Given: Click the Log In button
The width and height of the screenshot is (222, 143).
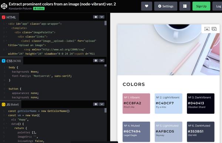Looking at the screenshot, I should point(217,6).
